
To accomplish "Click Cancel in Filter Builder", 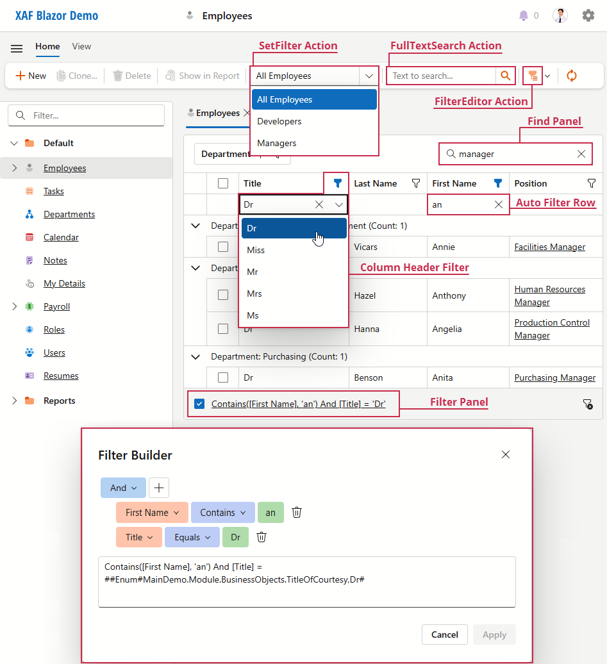I will pyautogui.click(x=444, y=635).
